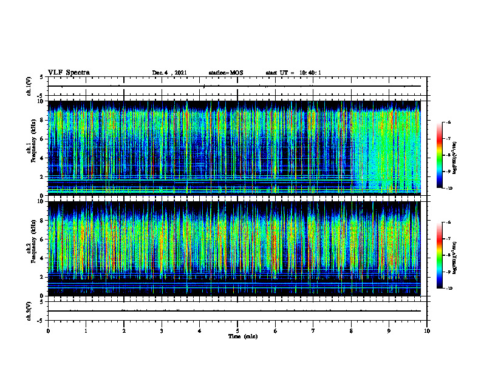Click the ch.2 spectrogram color scale bar
The image size is (481, 371).
tap(439, 255)
